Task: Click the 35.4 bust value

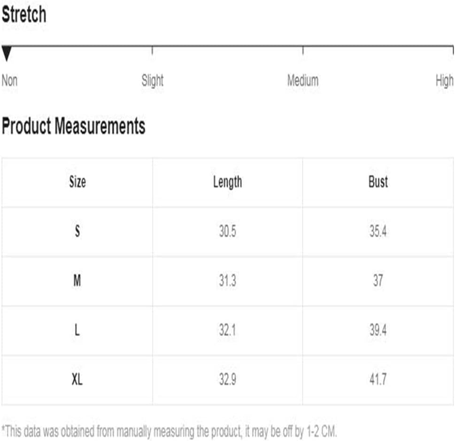Action: tap(378, 231)
